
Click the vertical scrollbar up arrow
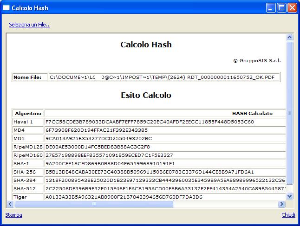point(289,37)
